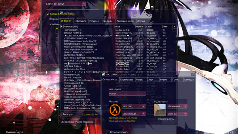
Task: Select the Сетевая игра settings tab
Action: tap(110, 79)
